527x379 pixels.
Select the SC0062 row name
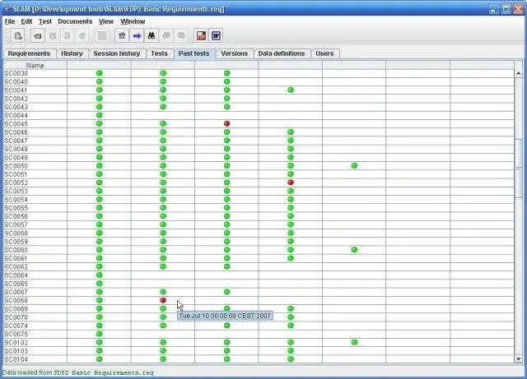coord(16,267)
